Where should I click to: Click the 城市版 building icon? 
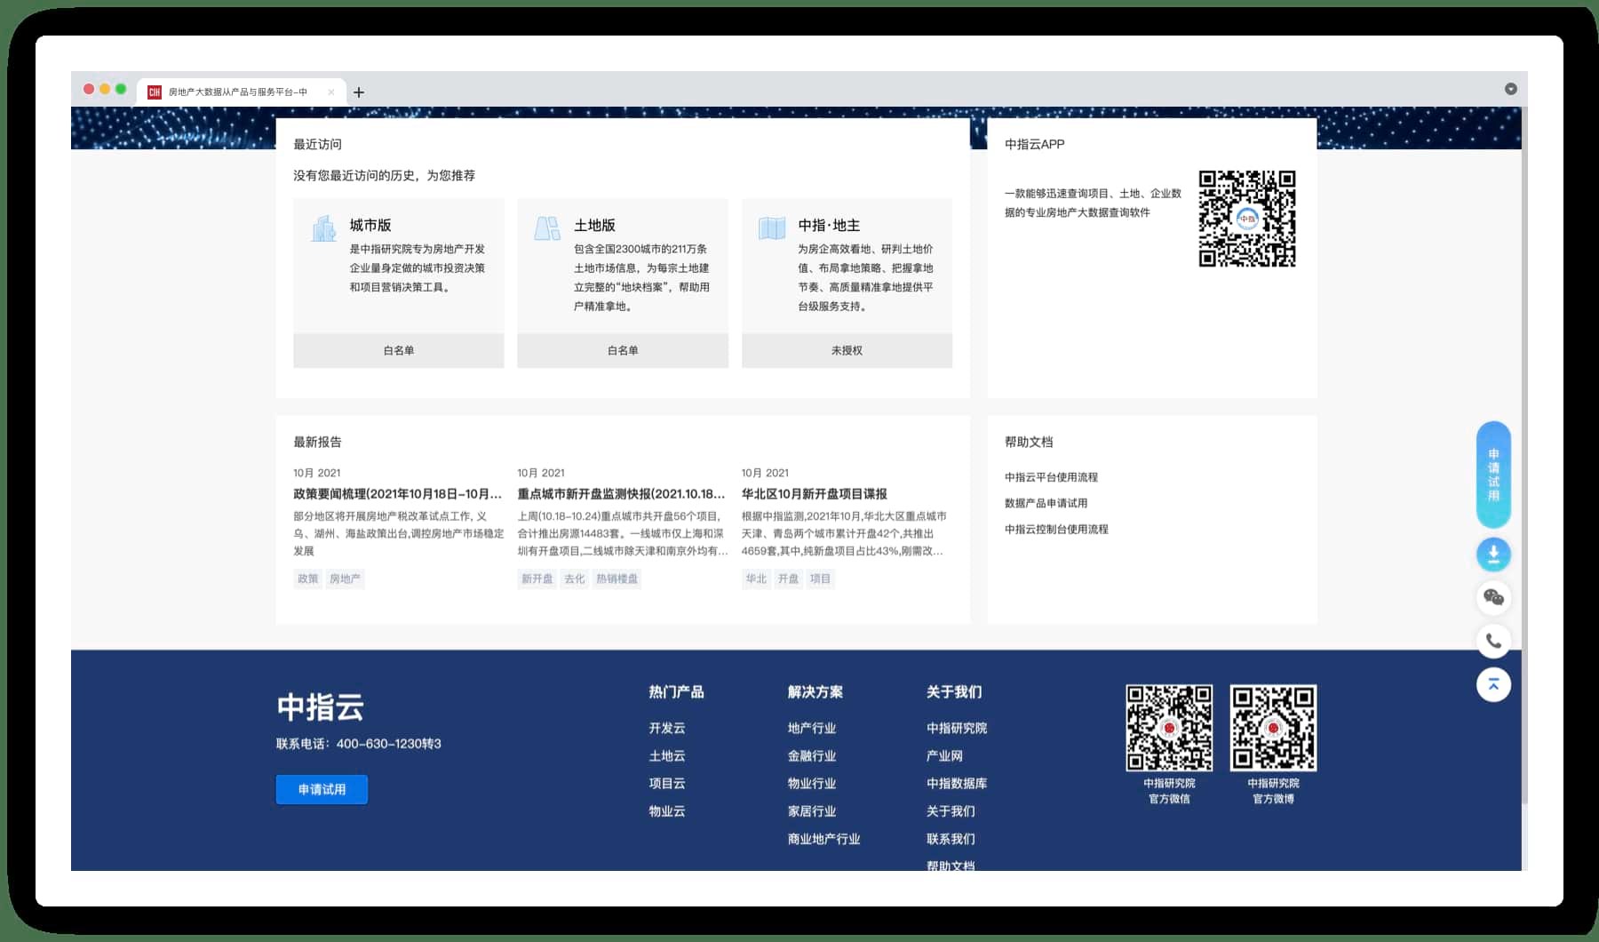pyautogui.click(x=323, y=228)
